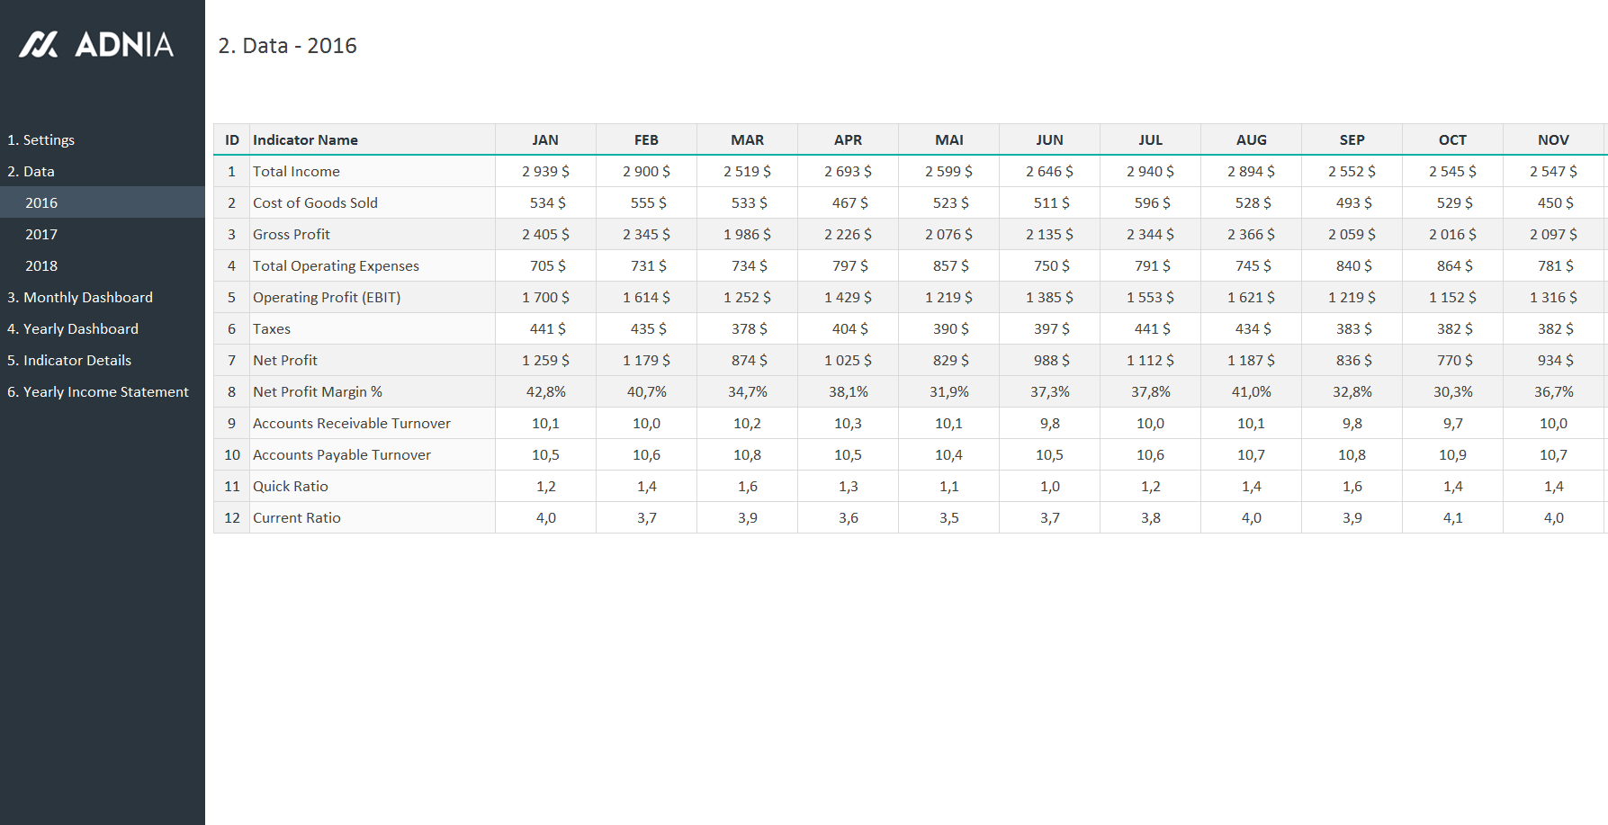Click the ID column header
This screenshot has height=825, width=1608.
pyautogui.click(x=231, y=139)
